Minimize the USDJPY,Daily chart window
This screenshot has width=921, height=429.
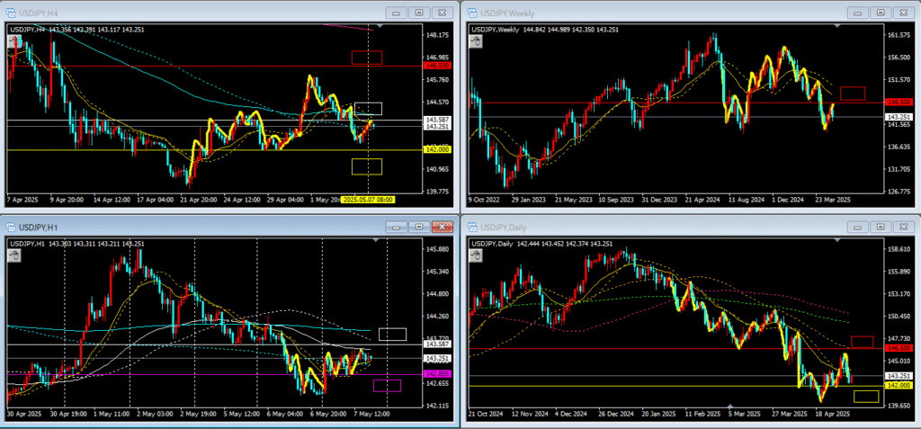857,227
